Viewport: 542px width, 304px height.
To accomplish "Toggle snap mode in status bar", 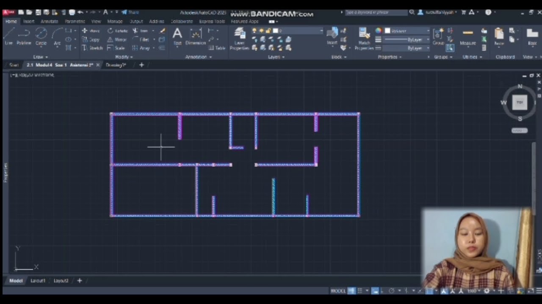I will [360, 291].
